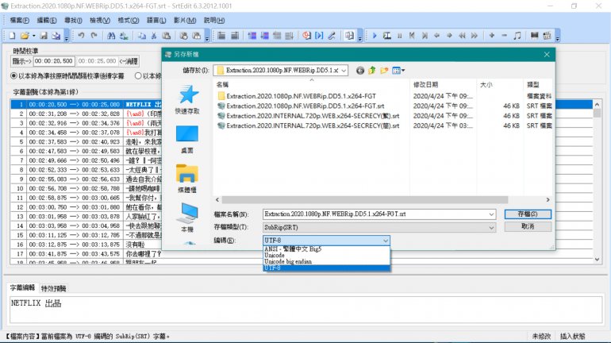Select first radio option in time calibration
The height and width of the screenshot is (343, 611).
coord(14,76)
